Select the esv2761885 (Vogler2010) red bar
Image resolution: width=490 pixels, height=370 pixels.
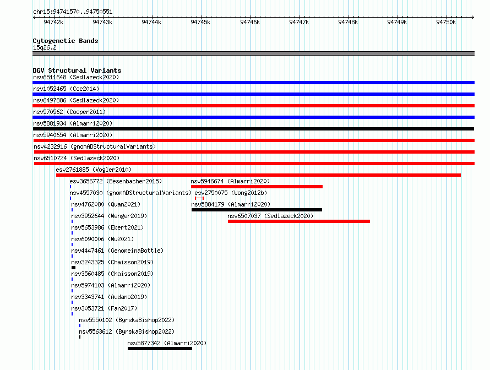258,175
